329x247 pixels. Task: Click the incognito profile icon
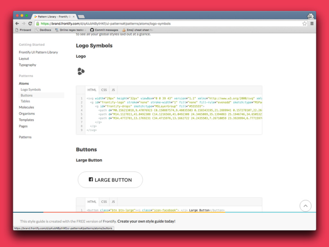[311, 16]
